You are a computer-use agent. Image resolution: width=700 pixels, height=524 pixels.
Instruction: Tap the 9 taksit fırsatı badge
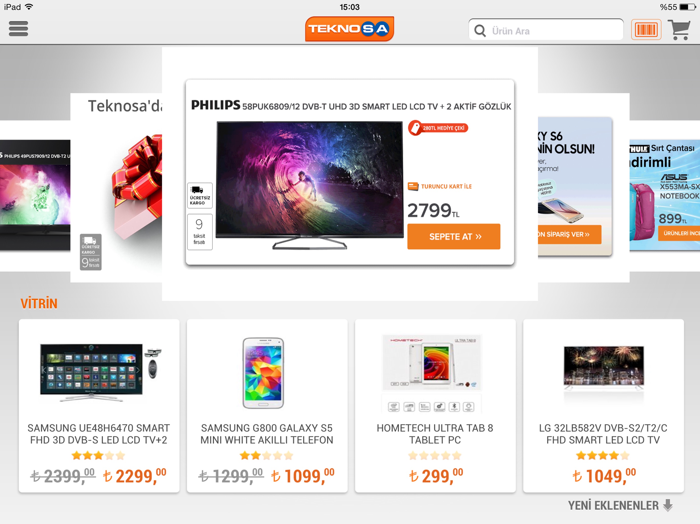pos(200,232)
